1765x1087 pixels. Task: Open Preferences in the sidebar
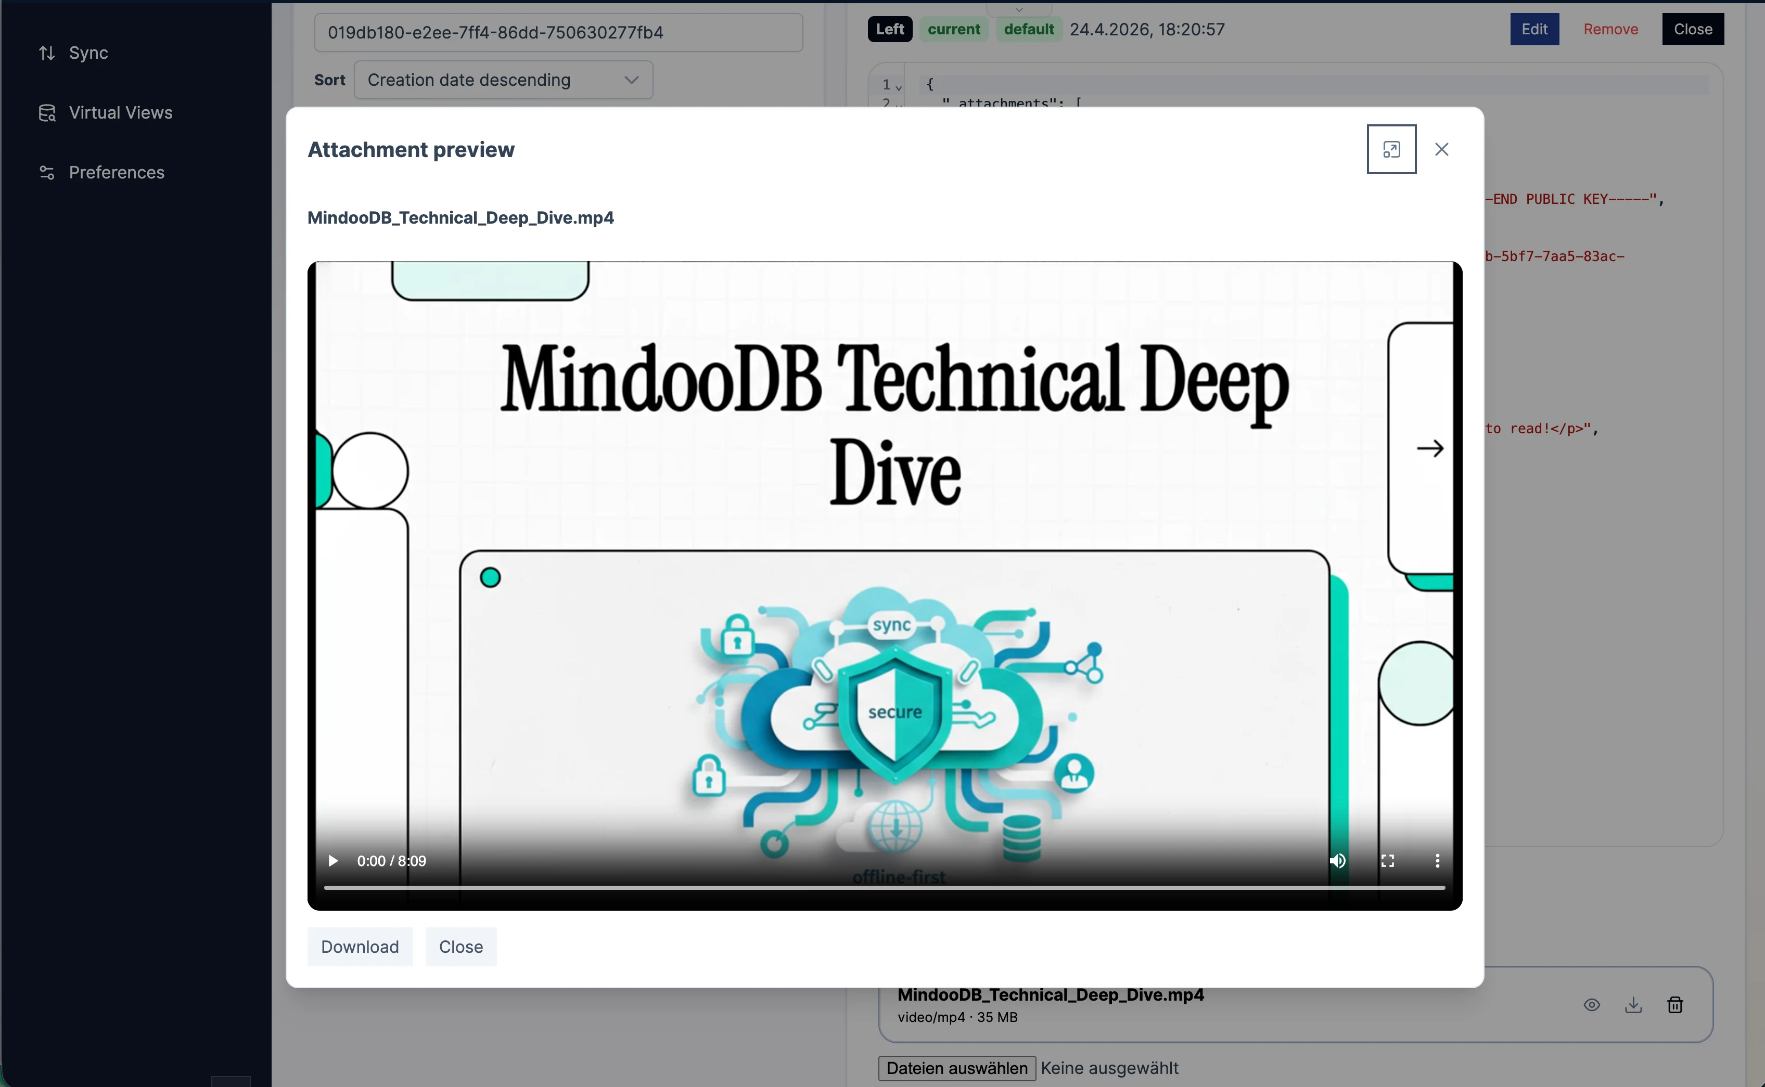[x=117, y=173]
